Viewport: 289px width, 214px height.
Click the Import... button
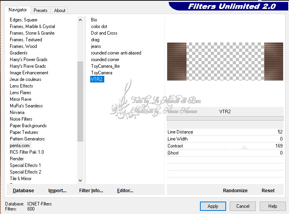click(x=57, y=191)
